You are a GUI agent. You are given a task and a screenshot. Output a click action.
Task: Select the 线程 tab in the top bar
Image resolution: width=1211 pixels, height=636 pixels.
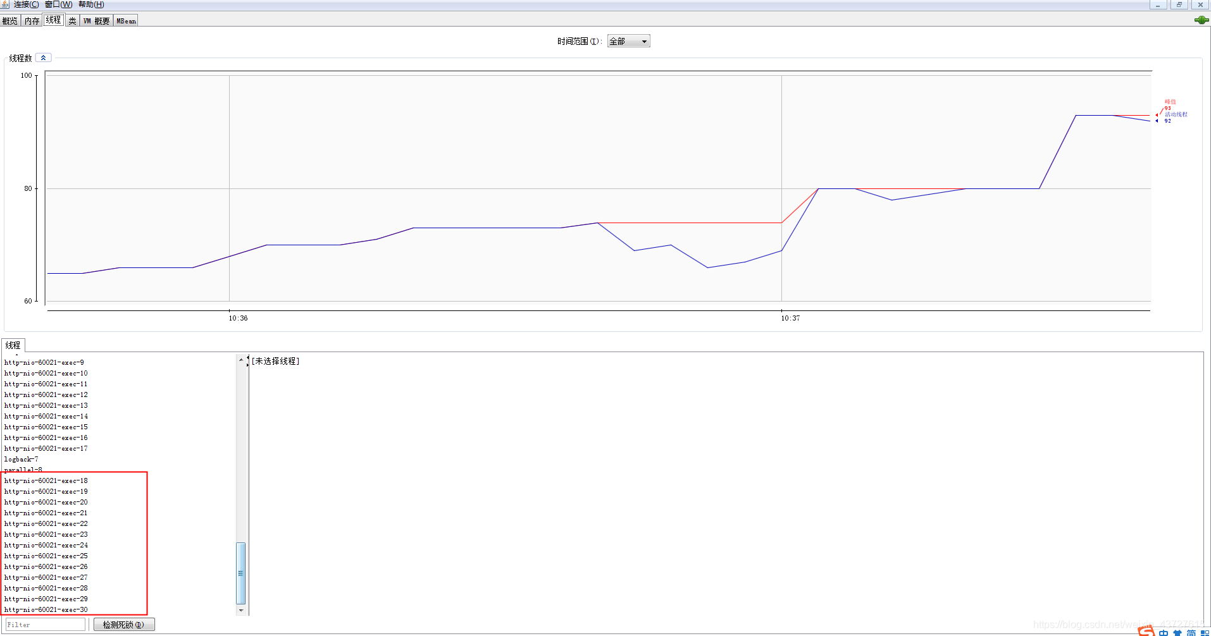click(54, 20)
